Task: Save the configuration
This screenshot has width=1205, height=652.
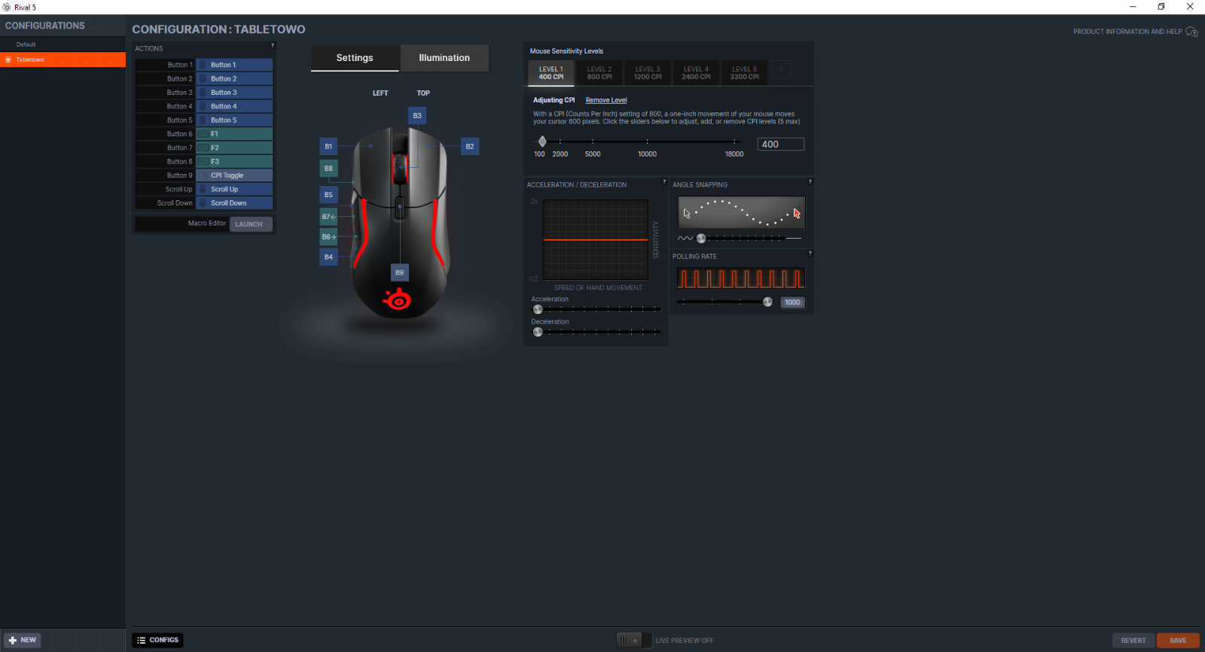Action: [x=1178, y=641]
